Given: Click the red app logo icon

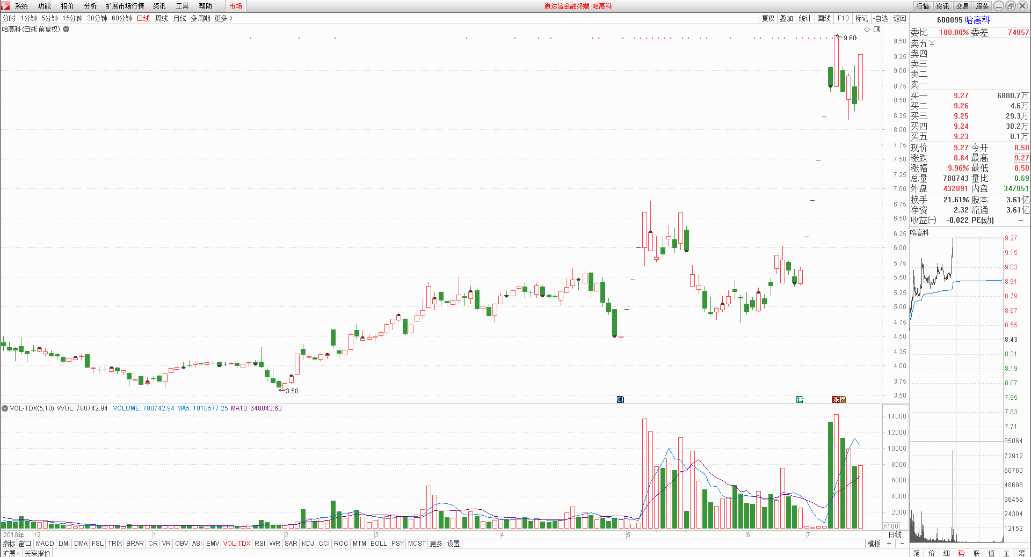Looking at the screenshot, I should click(5, 6).
